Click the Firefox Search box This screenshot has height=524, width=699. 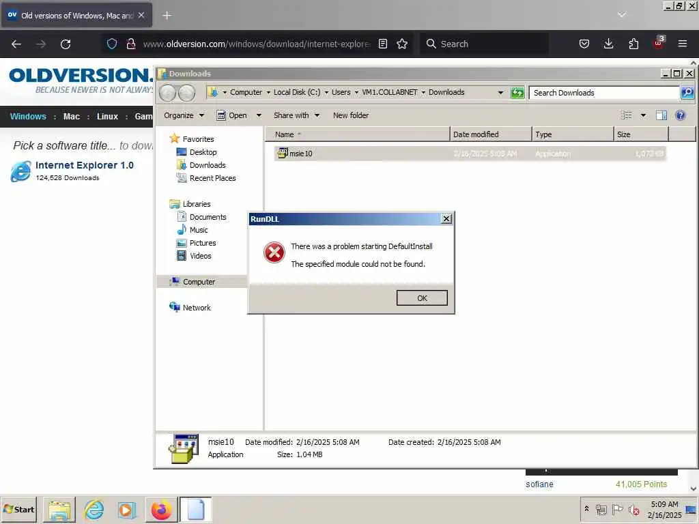(484, 44)
